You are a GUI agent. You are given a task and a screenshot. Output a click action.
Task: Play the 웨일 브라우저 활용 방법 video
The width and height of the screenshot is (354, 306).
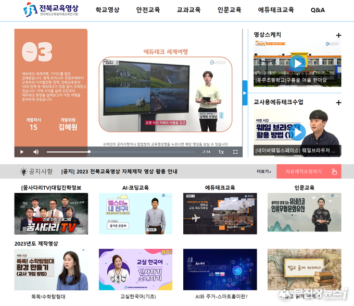[297, 132]
